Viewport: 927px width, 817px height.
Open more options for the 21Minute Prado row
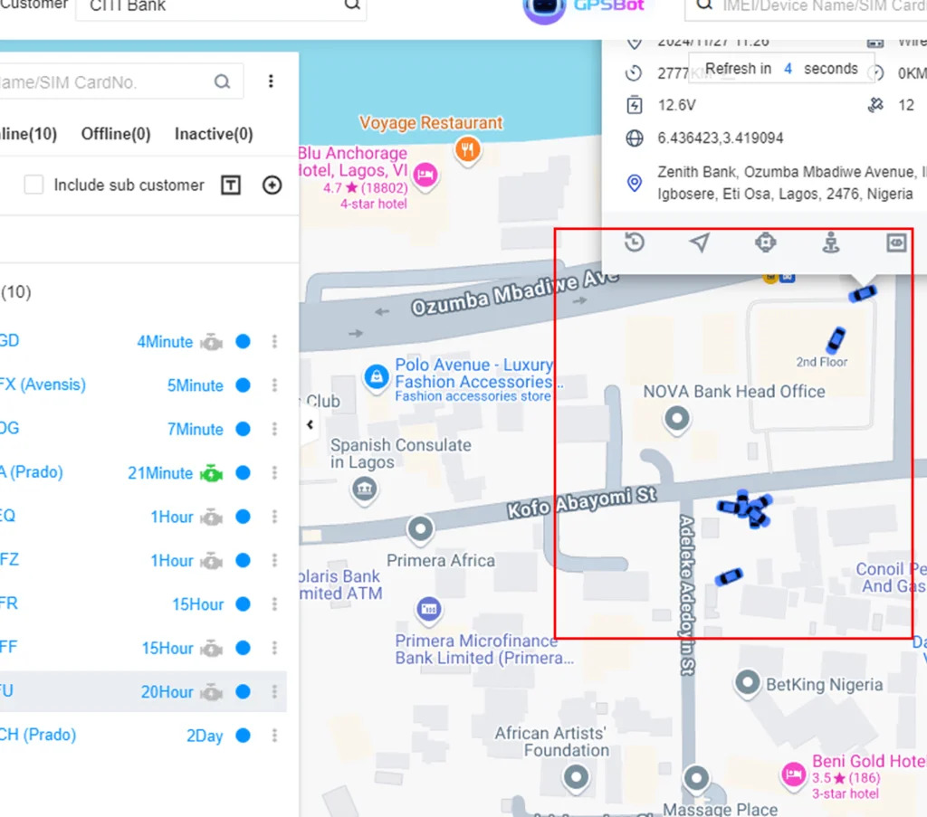(x=274, y=472)
